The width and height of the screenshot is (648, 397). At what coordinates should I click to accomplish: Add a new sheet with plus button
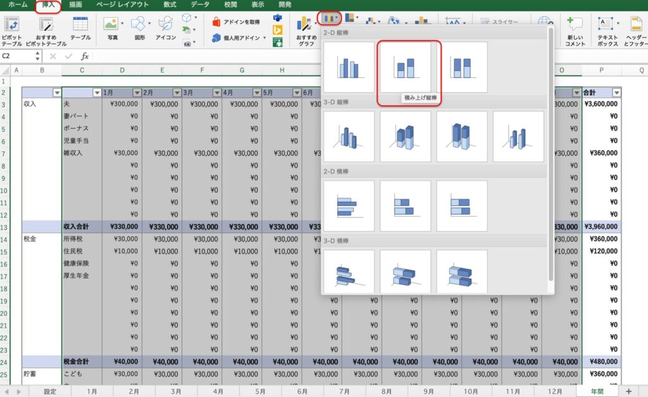tap(629, 391)
